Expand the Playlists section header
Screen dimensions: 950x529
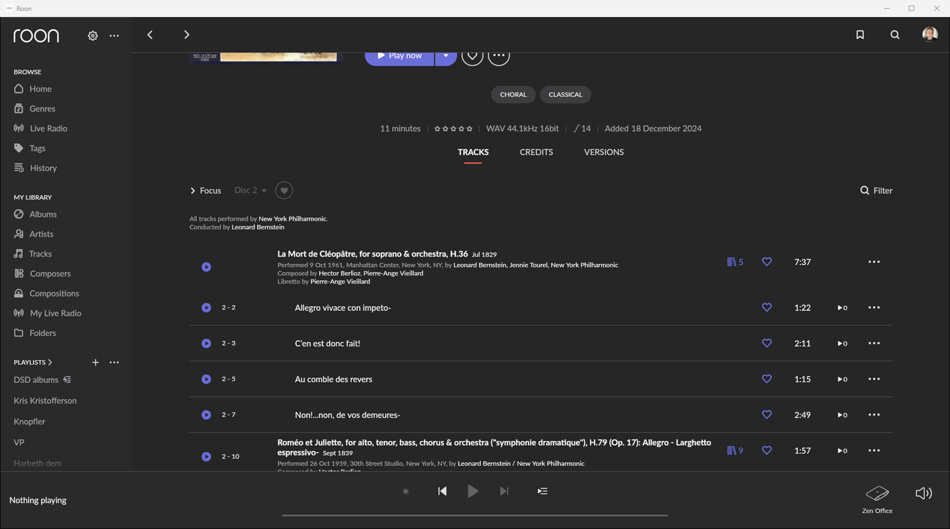[33, 362]
